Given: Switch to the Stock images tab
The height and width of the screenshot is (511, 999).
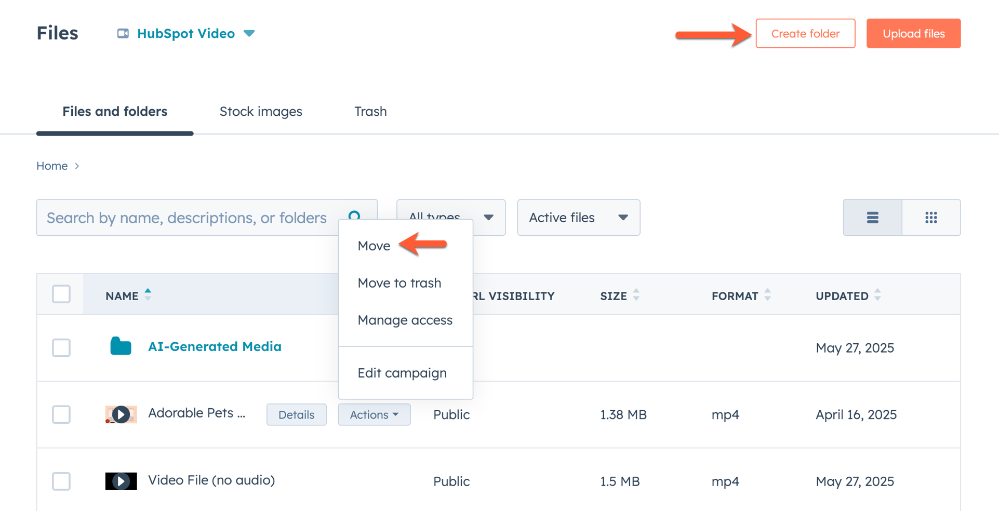Looking at the screenshot, I should [261, 111].
